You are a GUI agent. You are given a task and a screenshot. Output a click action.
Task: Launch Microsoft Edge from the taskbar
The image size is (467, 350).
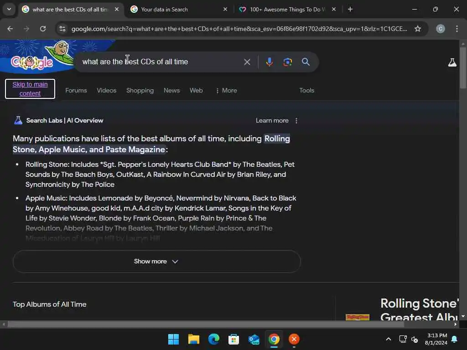click(x=213, y=339)
